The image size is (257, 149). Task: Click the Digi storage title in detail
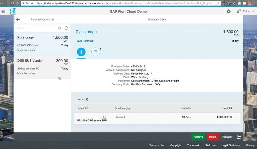86,32
